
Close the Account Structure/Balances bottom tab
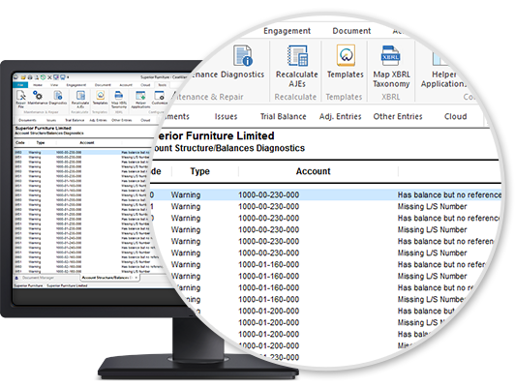pyautogui.click(x=136, y=278)
